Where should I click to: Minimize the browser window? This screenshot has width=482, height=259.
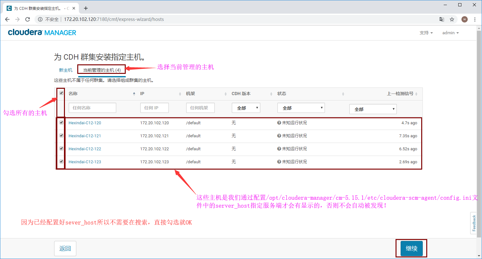[445, 5]
